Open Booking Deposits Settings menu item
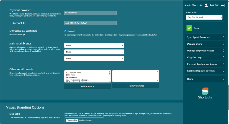 pyautogui.click(x=205, y=71)
